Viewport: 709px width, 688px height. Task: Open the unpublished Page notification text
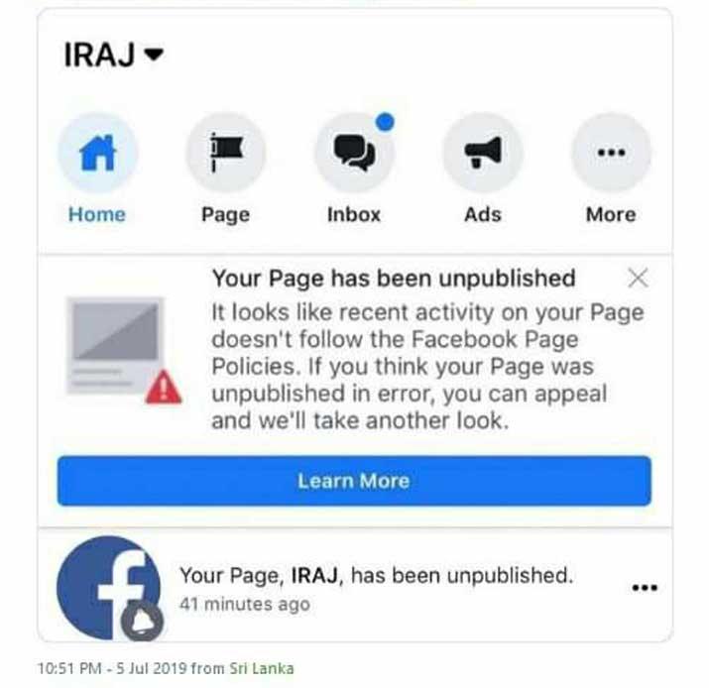(x=376, y=575)
